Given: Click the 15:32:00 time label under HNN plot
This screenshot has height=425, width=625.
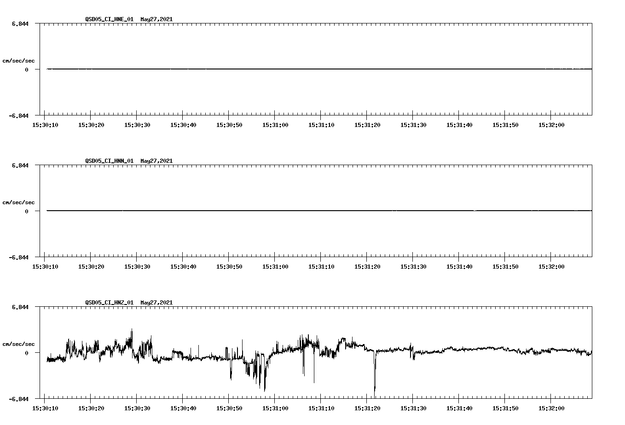Looking at the screenshot, I should coord(552,266).
